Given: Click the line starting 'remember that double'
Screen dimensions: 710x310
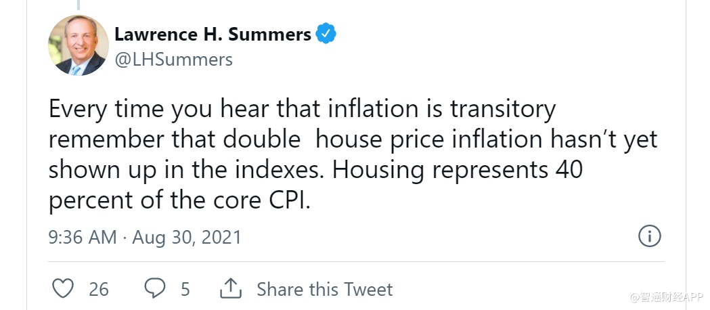Looking at the screenshot, I should tap(353, 139).
